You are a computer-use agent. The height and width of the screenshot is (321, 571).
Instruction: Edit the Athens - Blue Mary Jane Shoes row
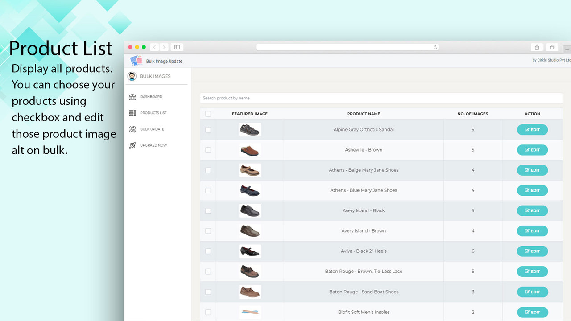532,190
